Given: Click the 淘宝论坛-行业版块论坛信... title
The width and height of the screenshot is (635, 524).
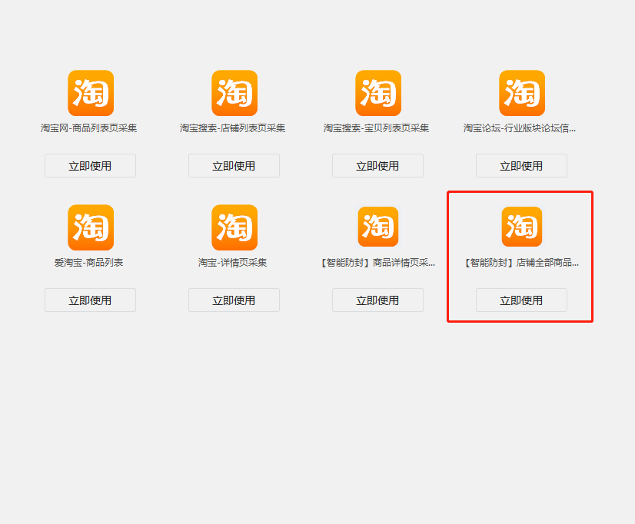Looking at the screenshot, I should (x=520, y=128).
